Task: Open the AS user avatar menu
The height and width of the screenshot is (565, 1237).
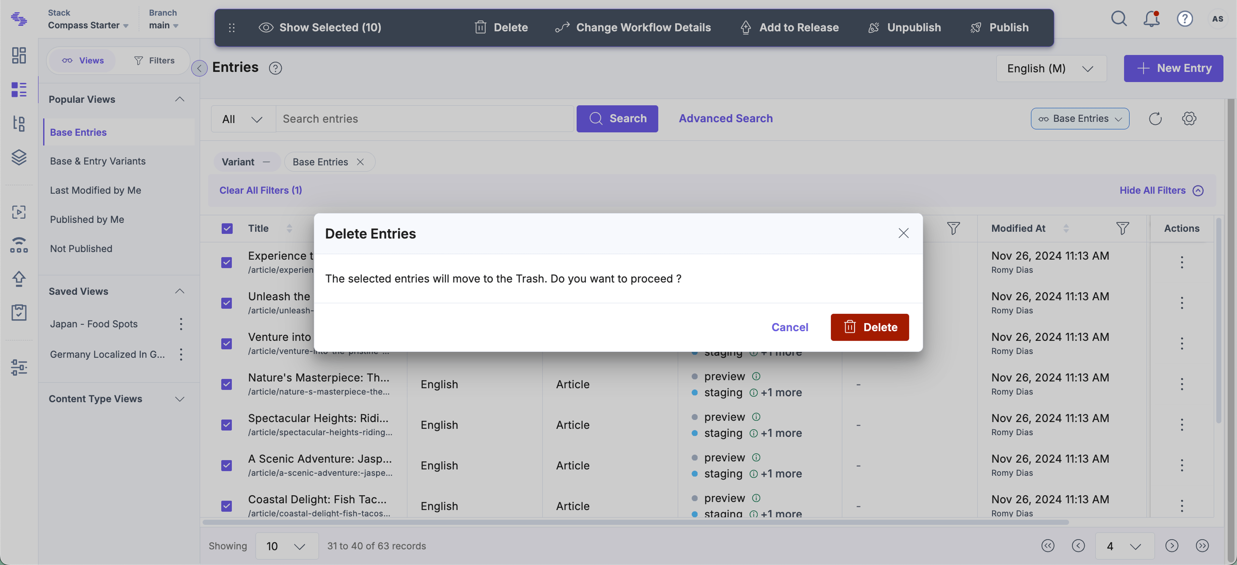Action: tap(1217, 19)
